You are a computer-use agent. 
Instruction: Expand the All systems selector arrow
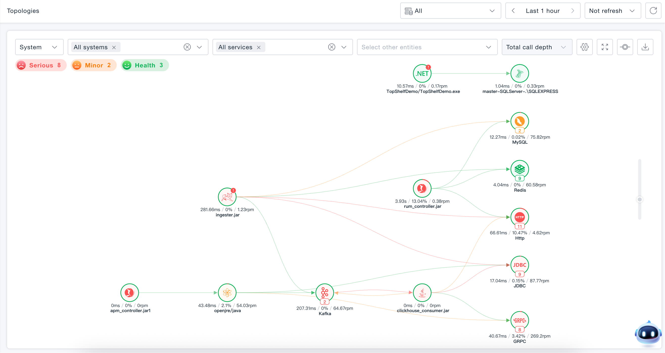(x=199, y=47)
